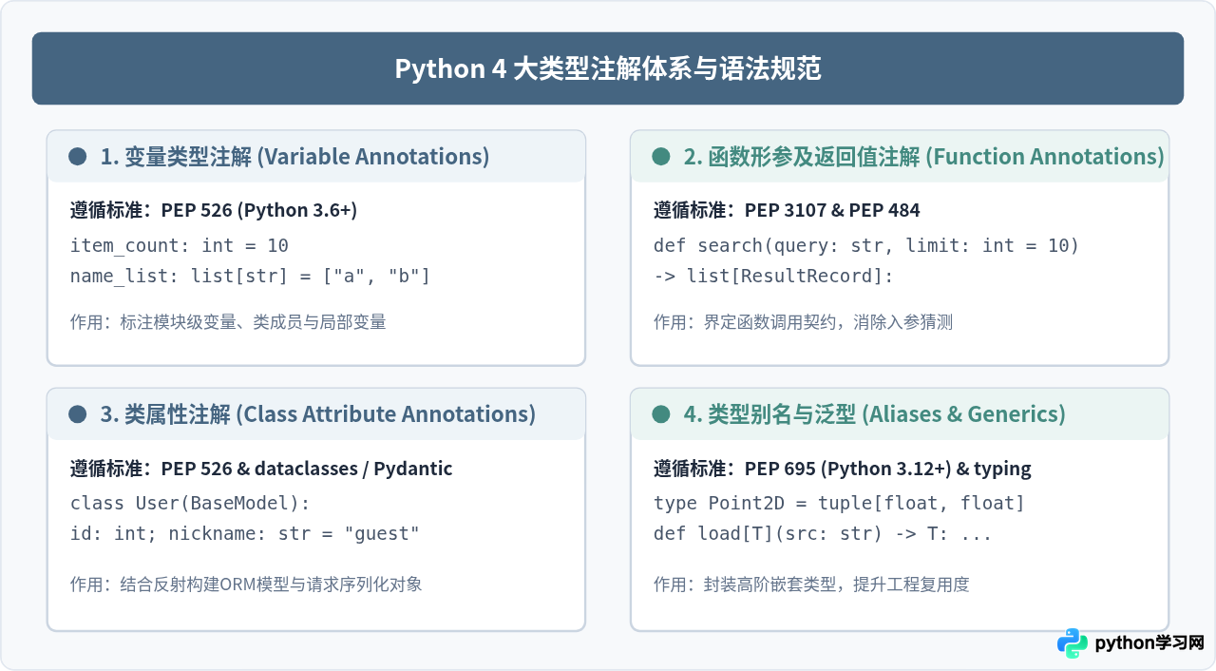Click text "作用：标注模块级变量、类成员与局部变量"
1216x671 pixels.
click(x=228, y=322)
